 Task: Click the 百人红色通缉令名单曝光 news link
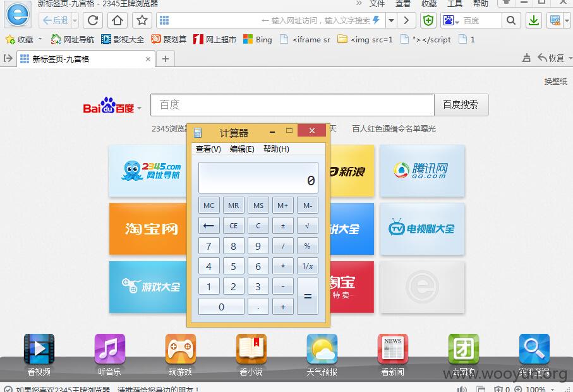point(394,129)
